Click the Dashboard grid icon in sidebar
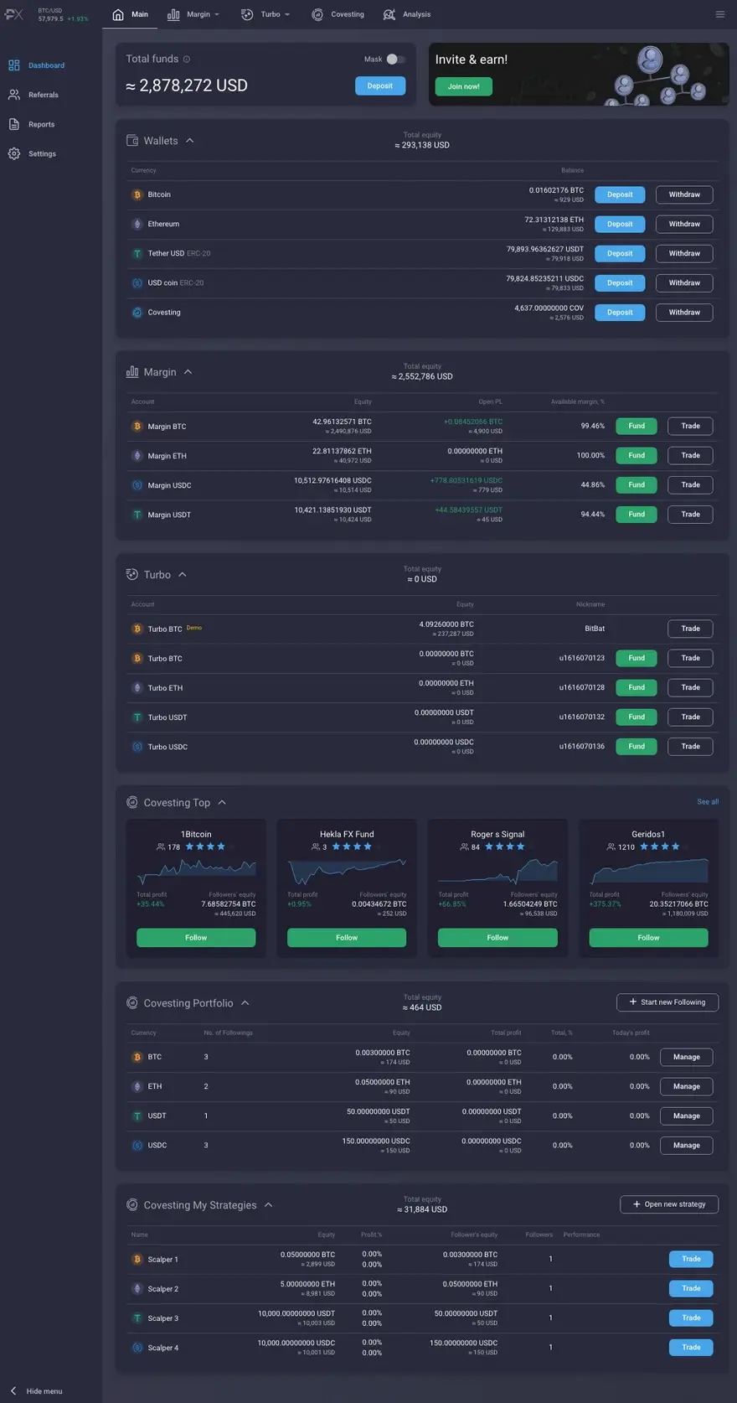 click(x=14, y=65)
